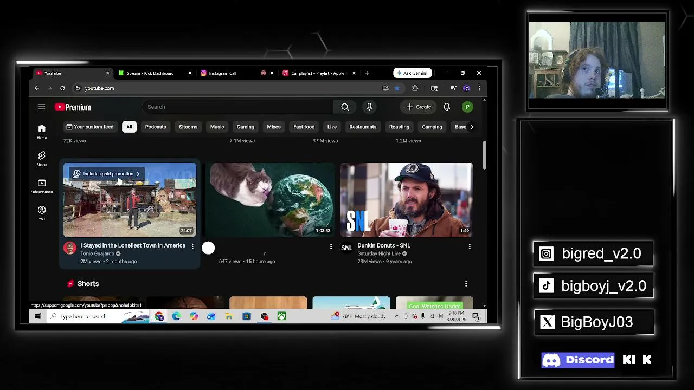Image resolution: width=694 pixels, height=390 pixels.
Task: Bookmark this page with the star
Action: 397,88
